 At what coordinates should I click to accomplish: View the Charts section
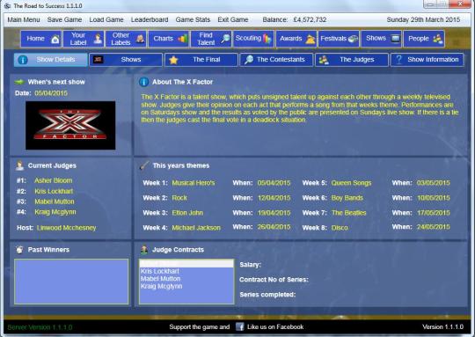click(x=169, y=39)
